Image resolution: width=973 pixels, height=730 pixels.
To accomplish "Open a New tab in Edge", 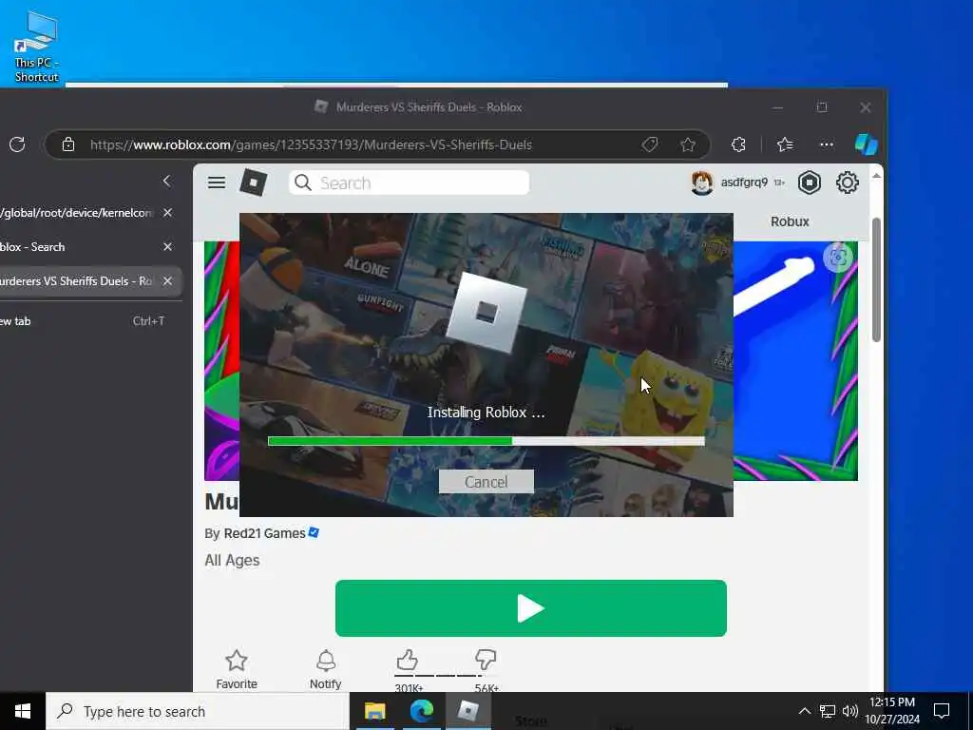I will (x=82, y=321).
